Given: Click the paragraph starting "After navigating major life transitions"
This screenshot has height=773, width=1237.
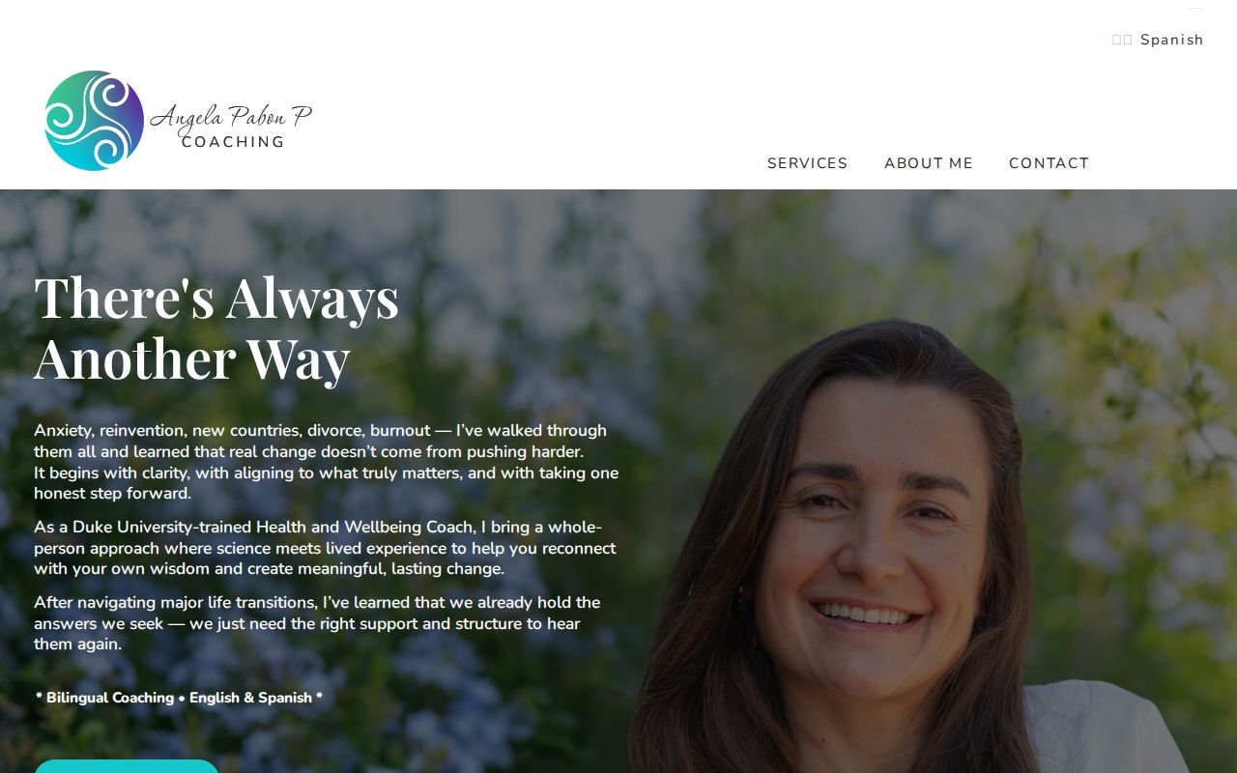Looking at the screenshot, I should click(x=317, y=623).
